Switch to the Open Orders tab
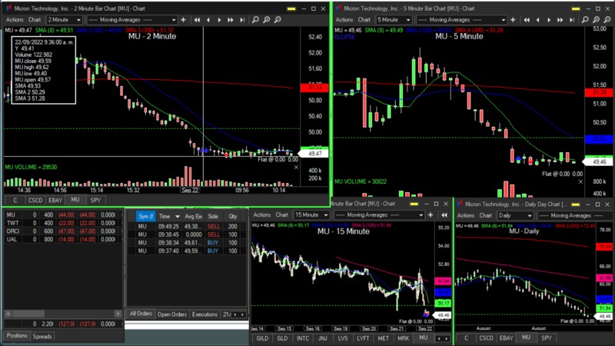 point(172,314)
